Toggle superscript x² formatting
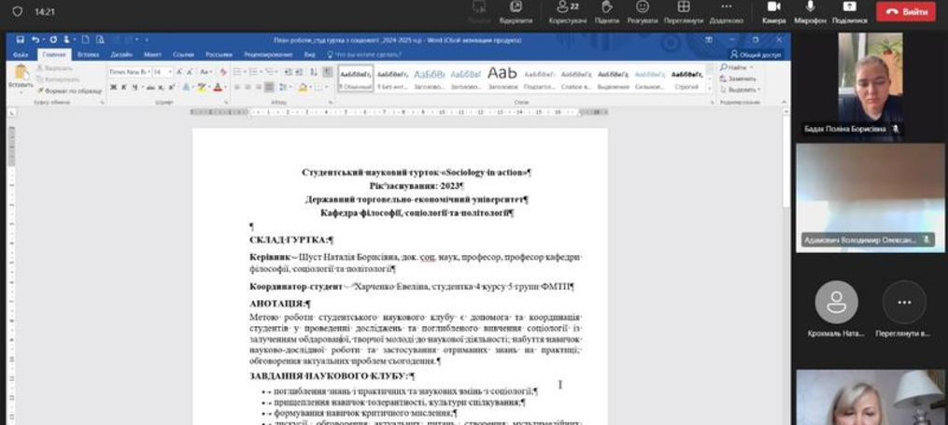The height and width of the screenshot is (425, 948). click(x=172, y=87)
